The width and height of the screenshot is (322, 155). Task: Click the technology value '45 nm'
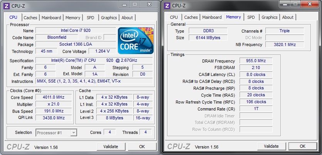pos(46,51)
